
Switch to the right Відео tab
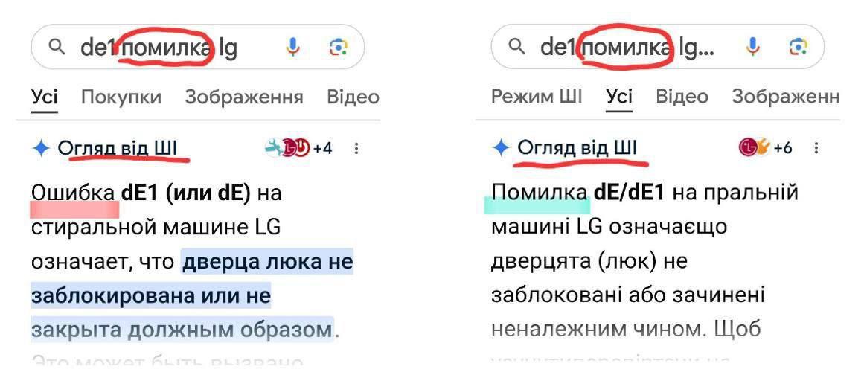pyautogui.click(x=682, y=97)
